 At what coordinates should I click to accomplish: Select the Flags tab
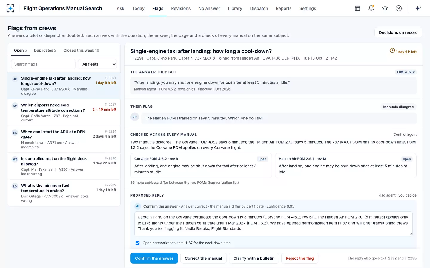pos(158,8)
